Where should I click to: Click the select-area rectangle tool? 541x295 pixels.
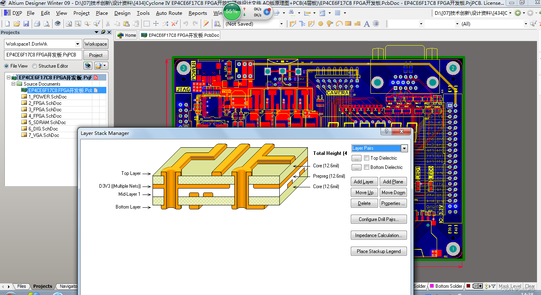pyautogui.click(x=147, y=24)
